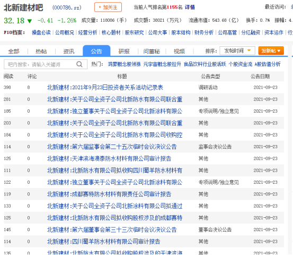Open the 122-read 独立董事 北新涂料 announcement
The height and width of the screenshot is (255, 293).
[x=114, y=182]
